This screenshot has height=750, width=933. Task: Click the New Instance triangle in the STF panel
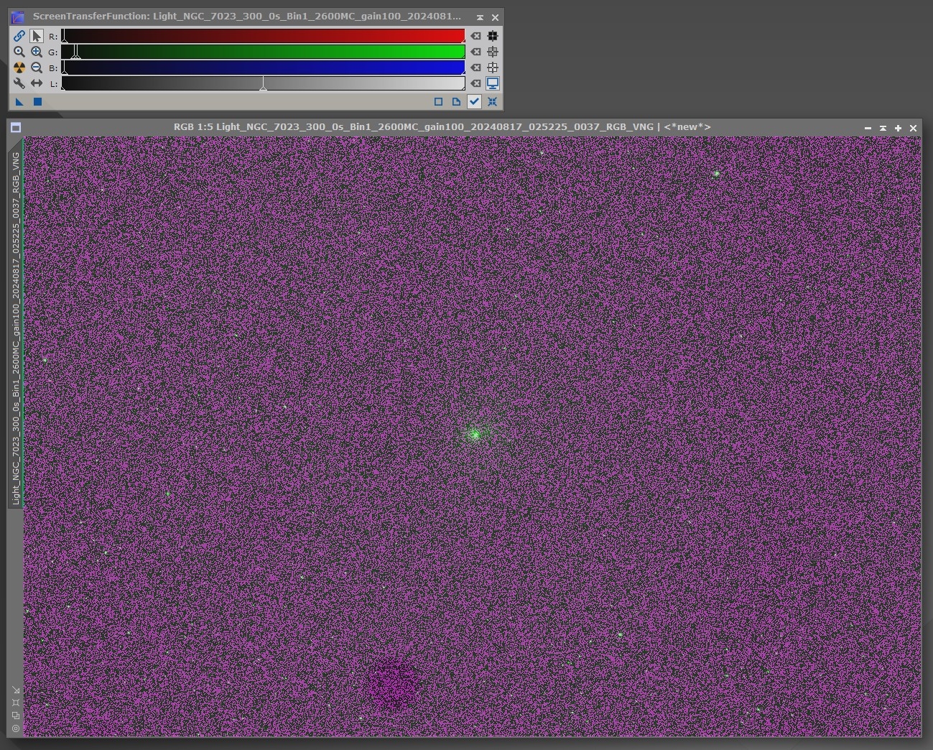tap(19, 102)
